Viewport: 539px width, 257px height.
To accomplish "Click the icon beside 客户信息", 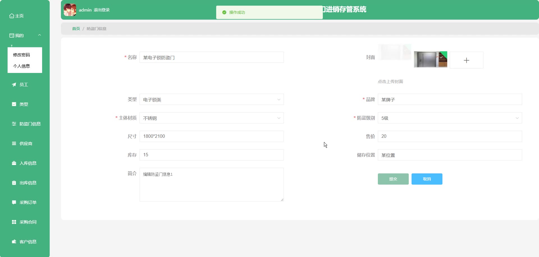I will pos(14,242).
